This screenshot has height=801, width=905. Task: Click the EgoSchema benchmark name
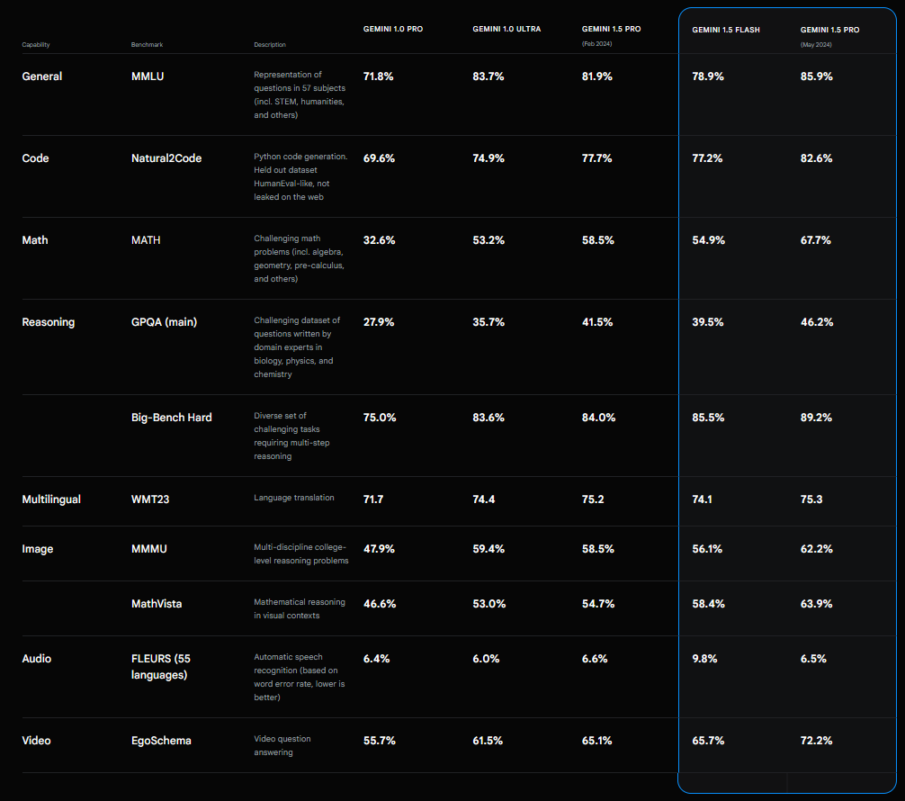161,741
